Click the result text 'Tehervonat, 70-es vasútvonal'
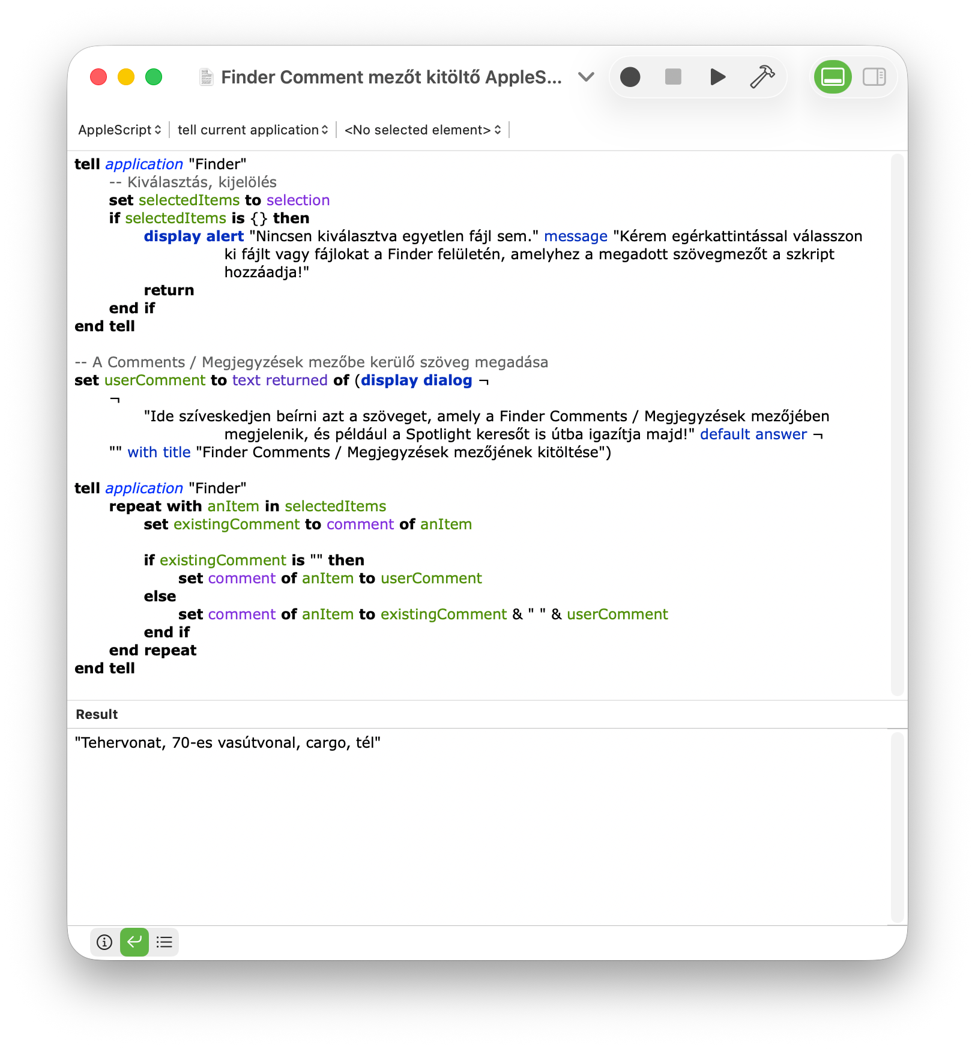This screenshot has height=1049, width=975. click(228, 743)
